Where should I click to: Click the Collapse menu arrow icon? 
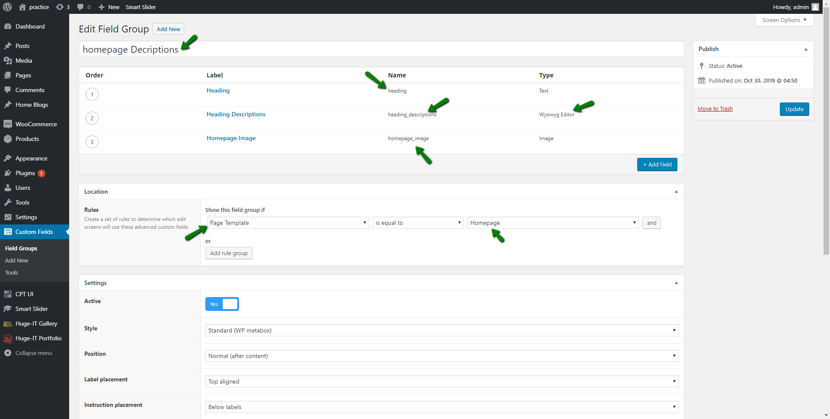coord(8,353)
